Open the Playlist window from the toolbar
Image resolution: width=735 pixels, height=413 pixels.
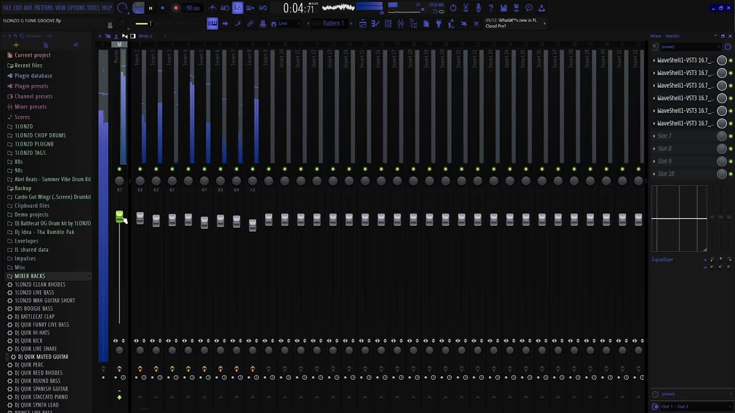pyautogui.click(x=363, y=24)
